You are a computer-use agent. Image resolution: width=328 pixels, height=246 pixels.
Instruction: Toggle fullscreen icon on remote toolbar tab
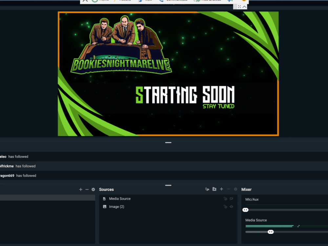pos(239,7)
